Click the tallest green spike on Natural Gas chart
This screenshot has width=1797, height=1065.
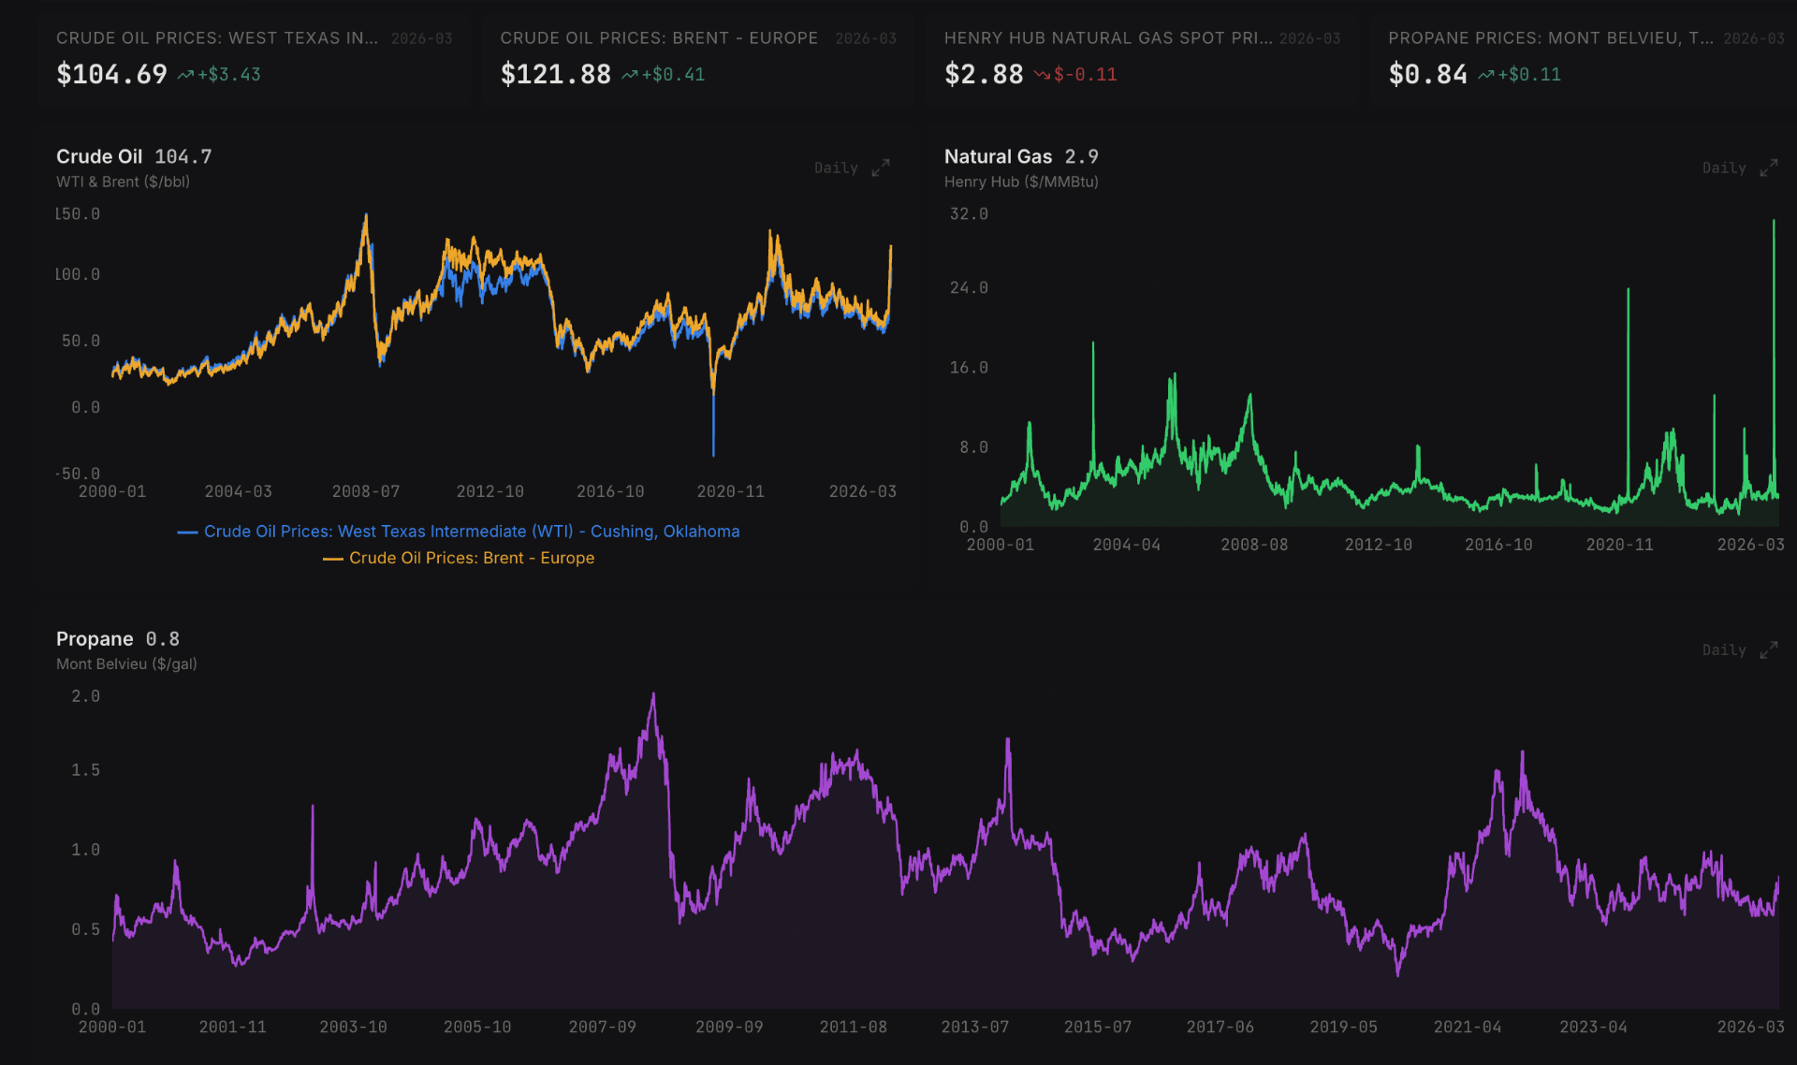point(1774,356)
